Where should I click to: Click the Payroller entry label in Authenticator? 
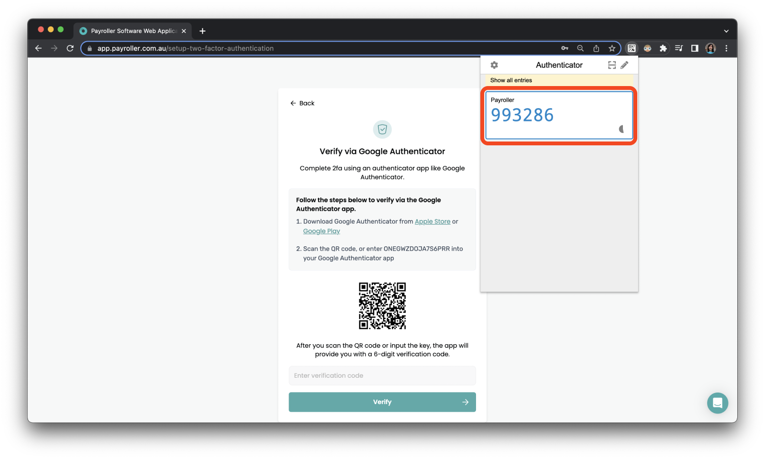tap(502, 100)
